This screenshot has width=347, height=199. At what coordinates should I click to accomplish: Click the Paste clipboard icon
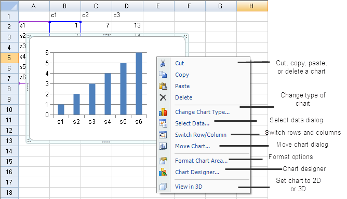[163, 86]
